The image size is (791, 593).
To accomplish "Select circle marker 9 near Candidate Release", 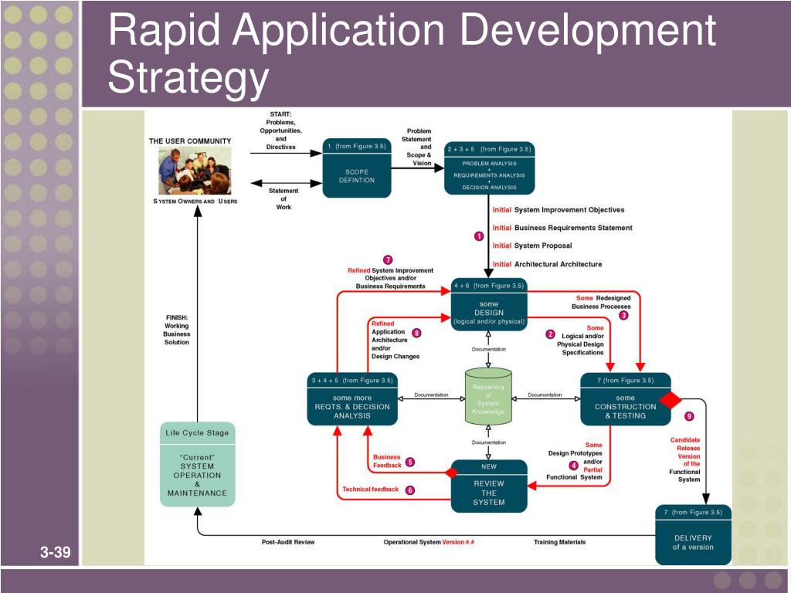I will point(689,416).
